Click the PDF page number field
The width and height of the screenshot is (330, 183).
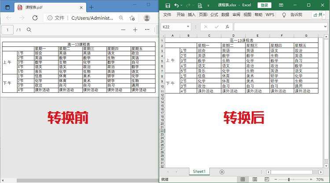[x=7, y=30]
